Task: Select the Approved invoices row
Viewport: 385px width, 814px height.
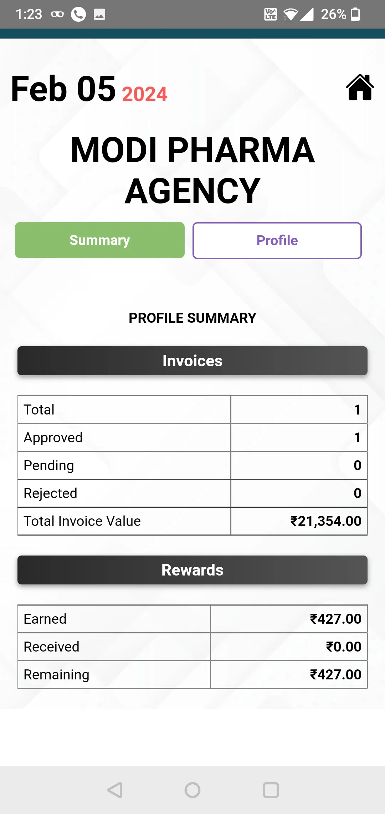Action: [192, 437]
